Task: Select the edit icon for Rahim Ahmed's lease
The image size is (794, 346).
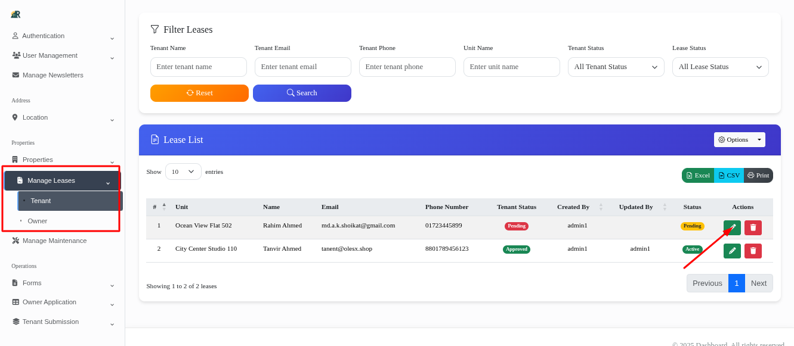Action: [732, 227]
